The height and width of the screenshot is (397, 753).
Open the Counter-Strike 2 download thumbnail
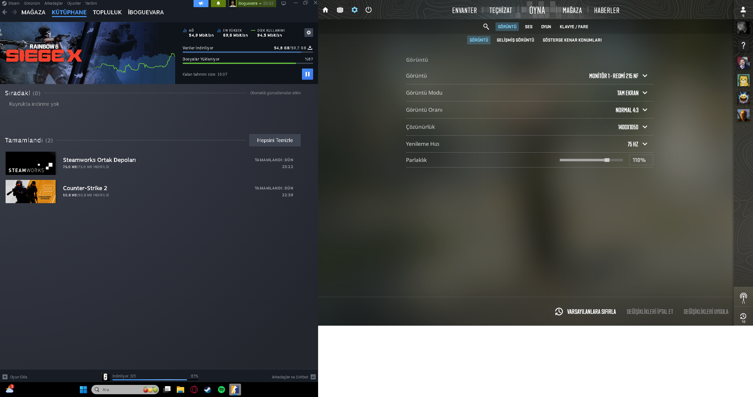click(x=30, y=192)
